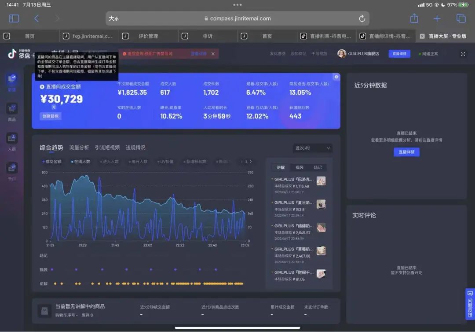
Task: Open the 草莓奶 product thumbnail
Action: click(321, 251)
